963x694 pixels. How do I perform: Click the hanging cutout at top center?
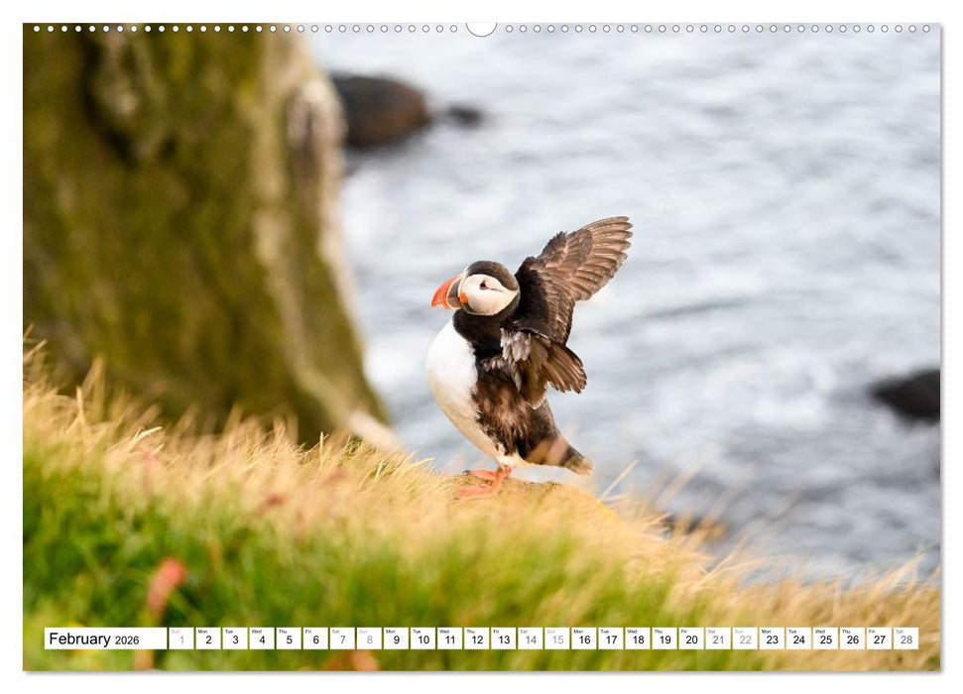point(481,25)
